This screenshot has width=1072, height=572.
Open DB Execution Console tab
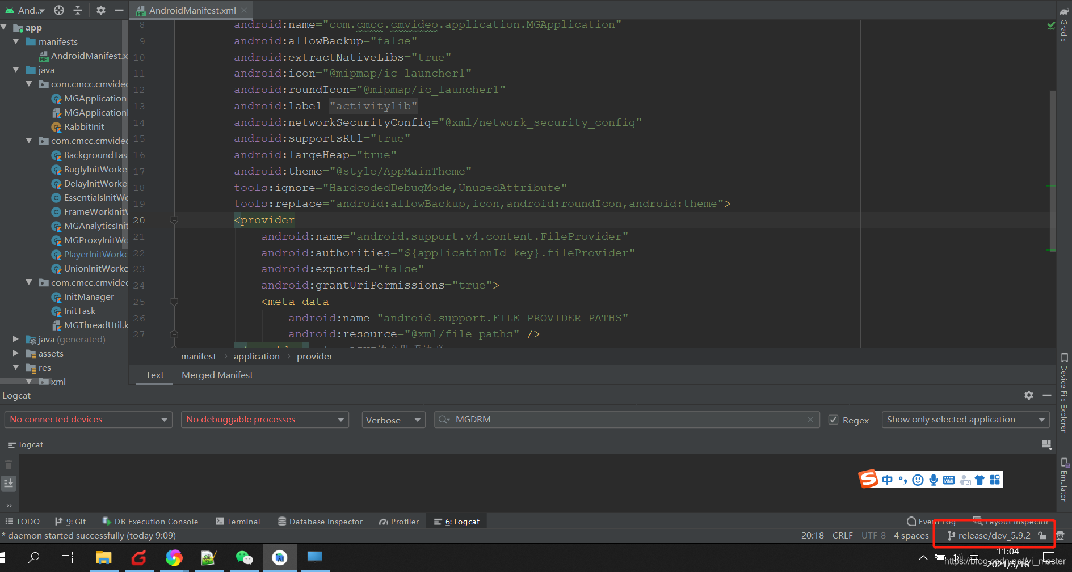coord(150,522)
